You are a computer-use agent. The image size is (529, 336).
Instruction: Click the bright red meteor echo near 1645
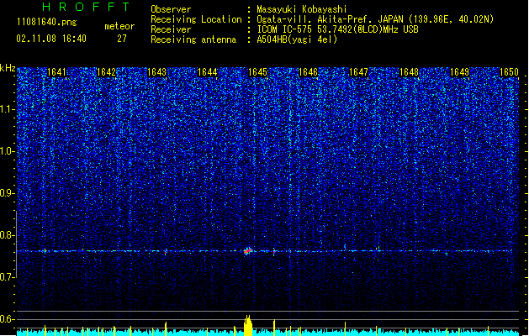click(248, 251)
